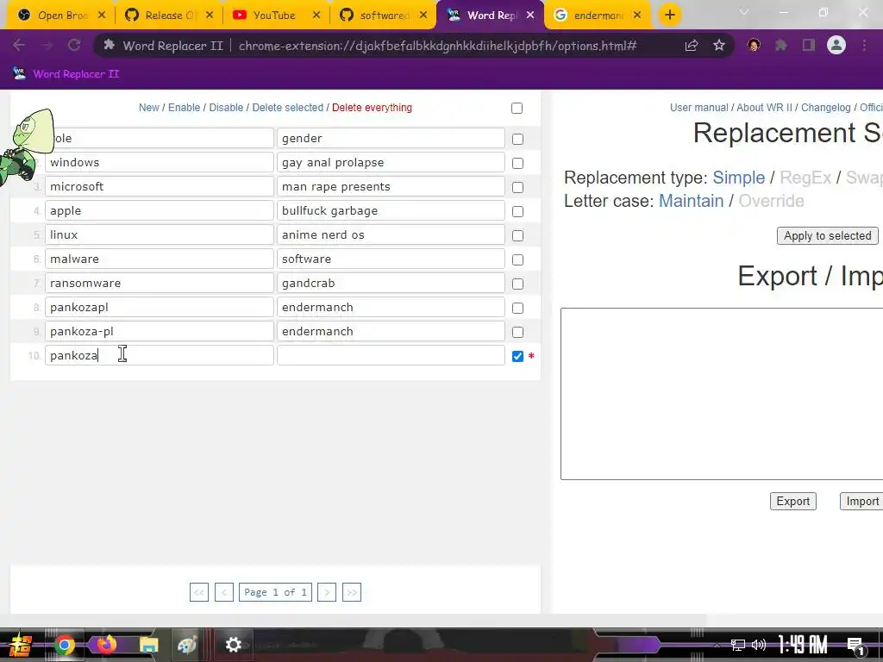
Task: Close the Open Broadcaster tab
Action: [x=102, y=16]
